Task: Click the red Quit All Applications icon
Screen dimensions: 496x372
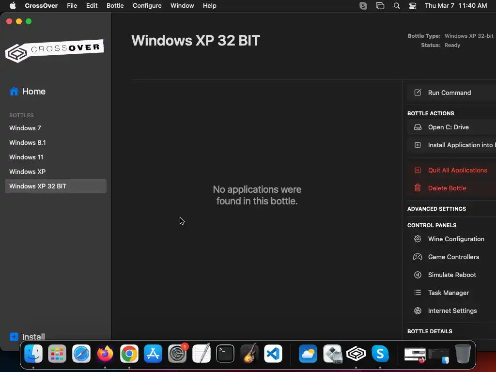Action: coord(418,170)
